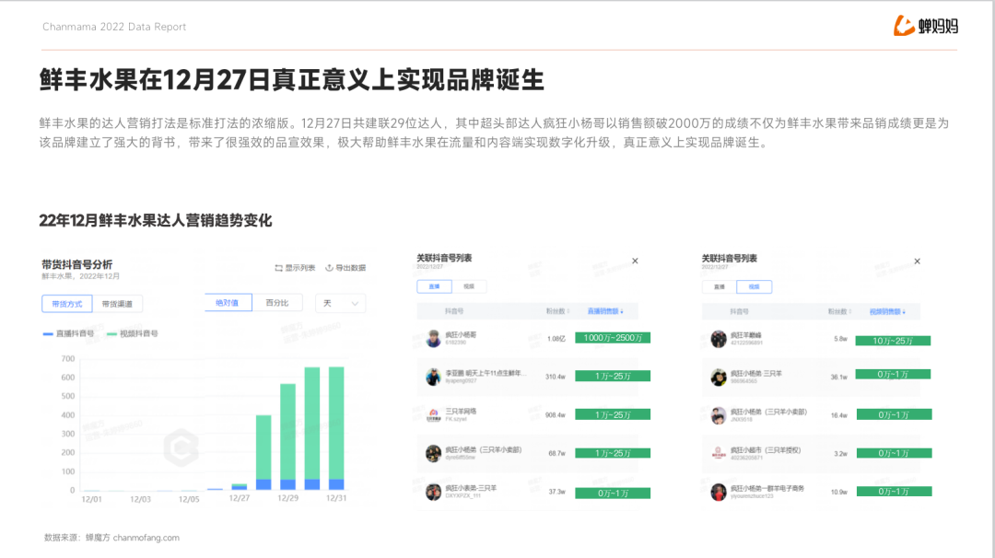The width and height of the screenshot is (995, 558).
Task: Click the 李亚鹏 account name text
Action: (486, 373)
